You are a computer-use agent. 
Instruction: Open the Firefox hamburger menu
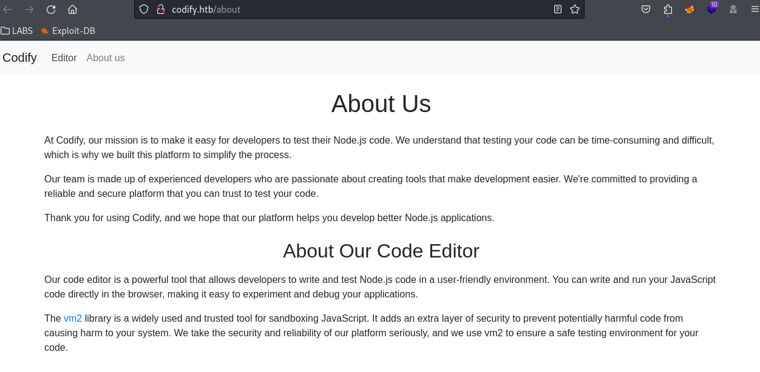point(755,9)
